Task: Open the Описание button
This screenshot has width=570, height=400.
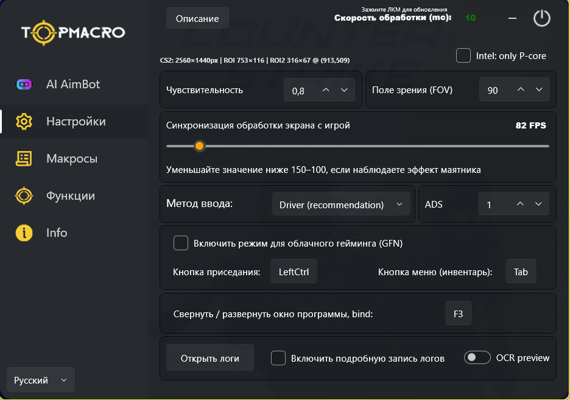Action: 197,19
